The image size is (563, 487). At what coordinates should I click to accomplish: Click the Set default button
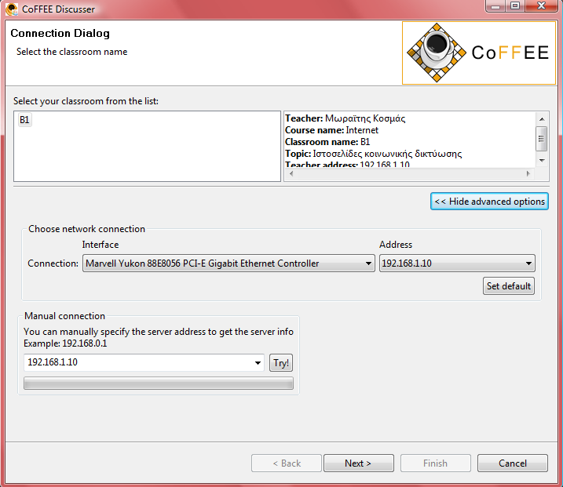[x=508, y=286]
